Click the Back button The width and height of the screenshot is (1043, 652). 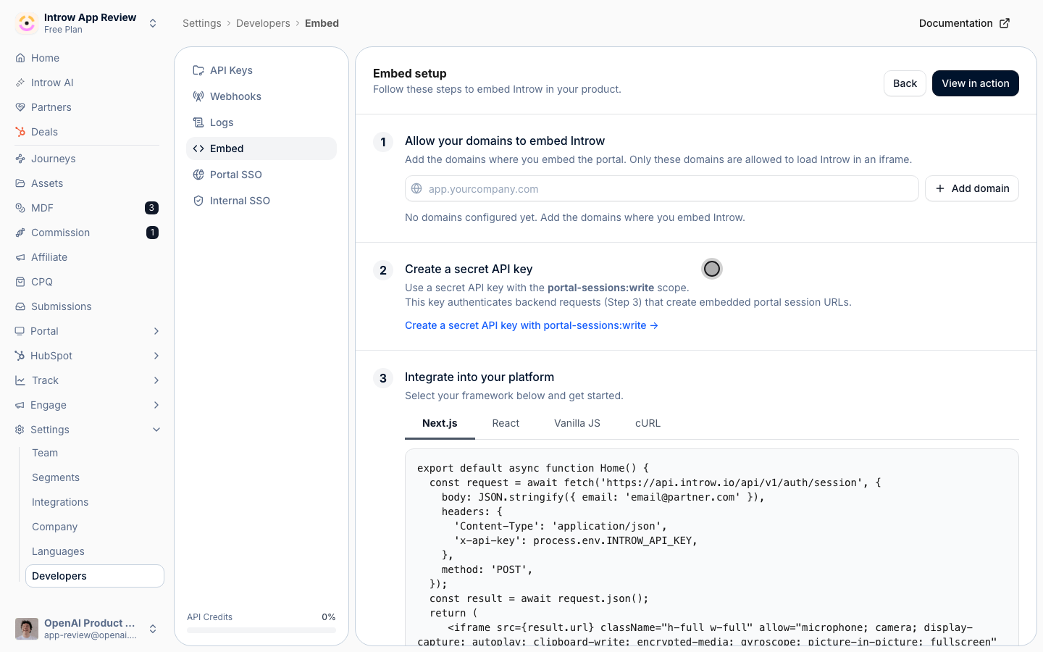click(905, 83)
